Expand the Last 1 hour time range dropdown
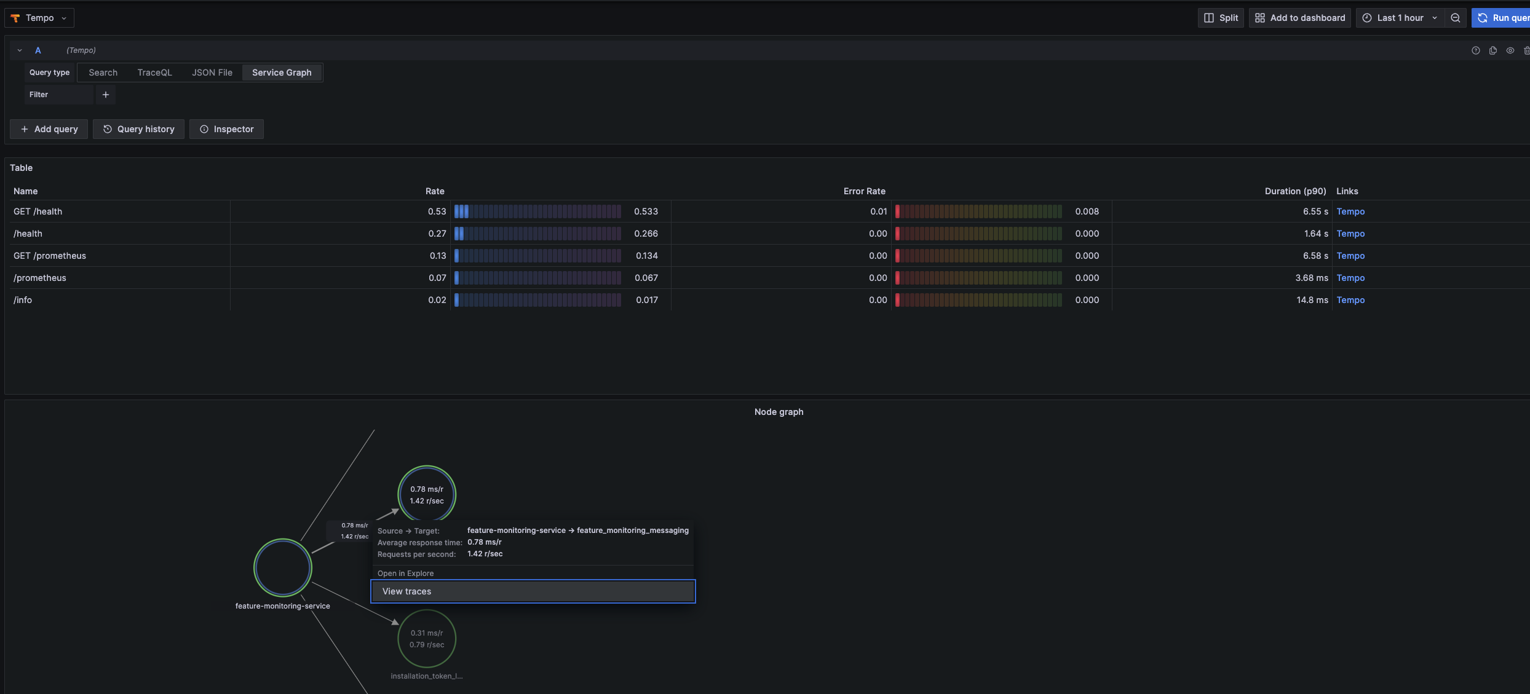 [x=1400, y=17]
